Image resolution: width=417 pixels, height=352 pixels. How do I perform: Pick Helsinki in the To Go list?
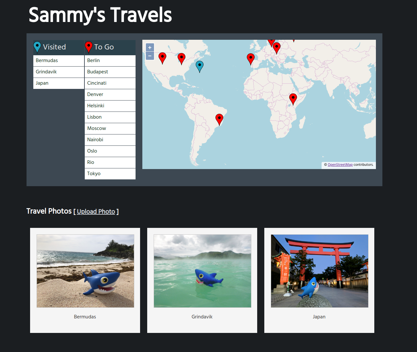point(110,106)
